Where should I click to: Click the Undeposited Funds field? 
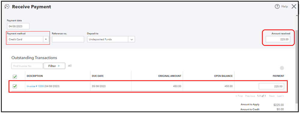pyautogui.click(x=108, y=39)
